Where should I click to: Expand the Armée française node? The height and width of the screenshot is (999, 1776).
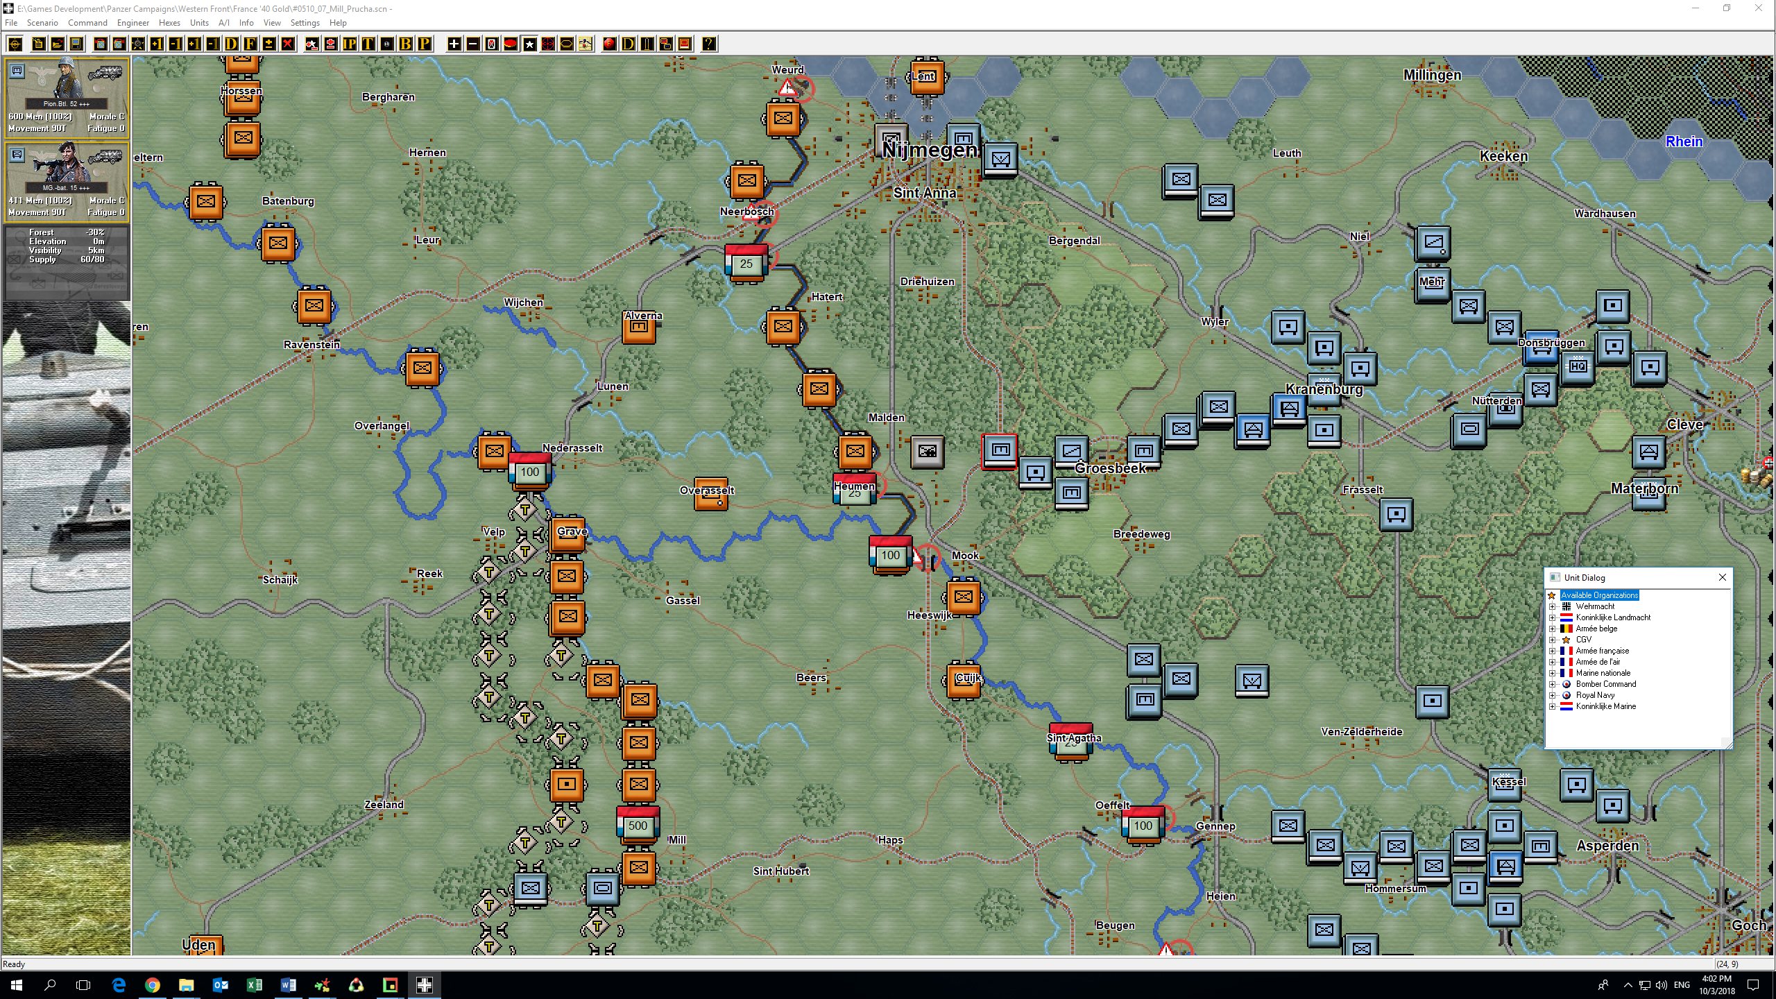pos(1553,651)
